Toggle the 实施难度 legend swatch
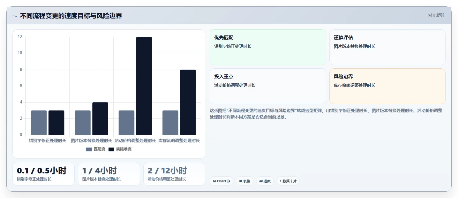The width and height of the screenshot is (458, 198). [111, 149]
